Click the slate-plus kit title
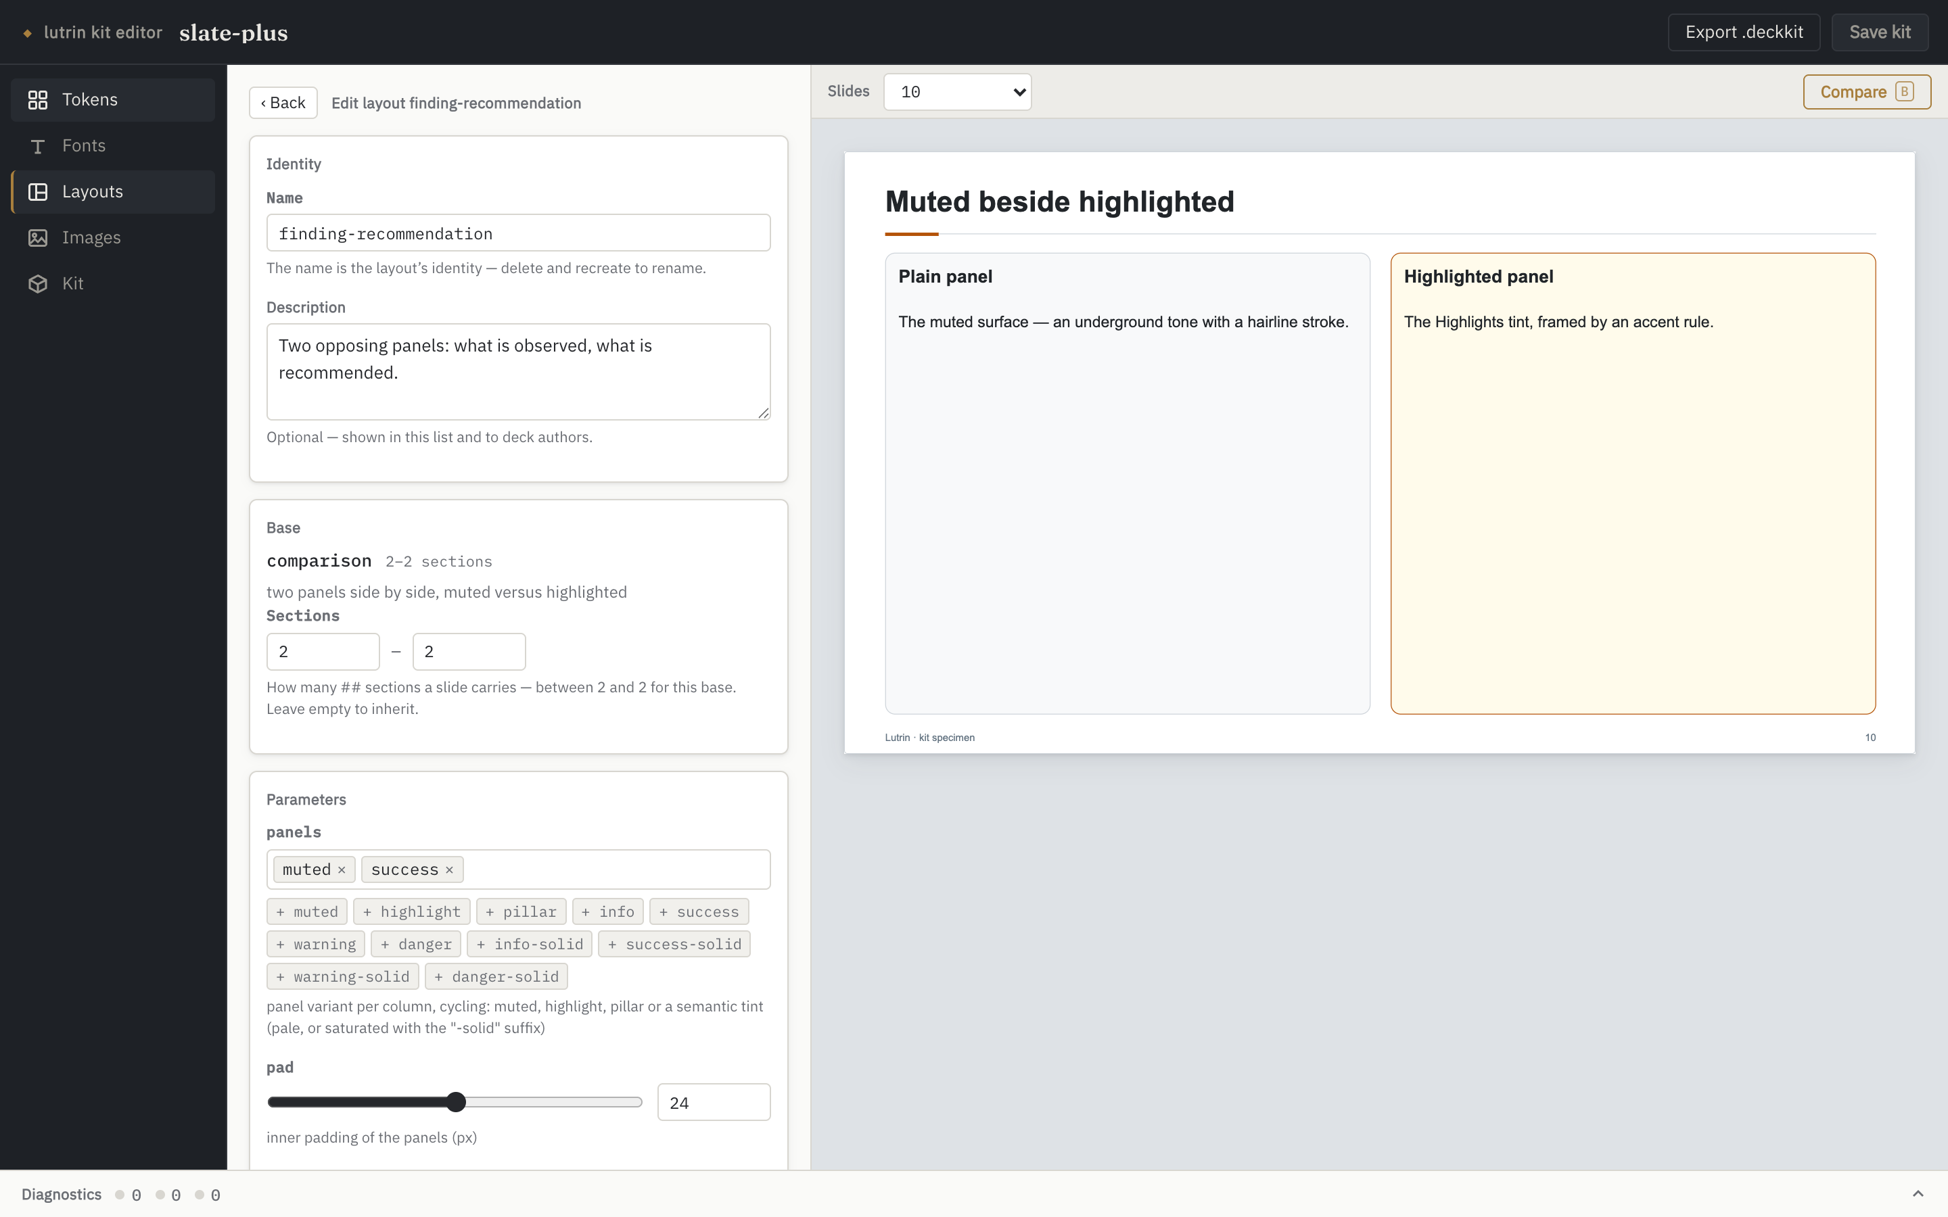This screenshot has height=1217, width=1948. click(233, 33)
